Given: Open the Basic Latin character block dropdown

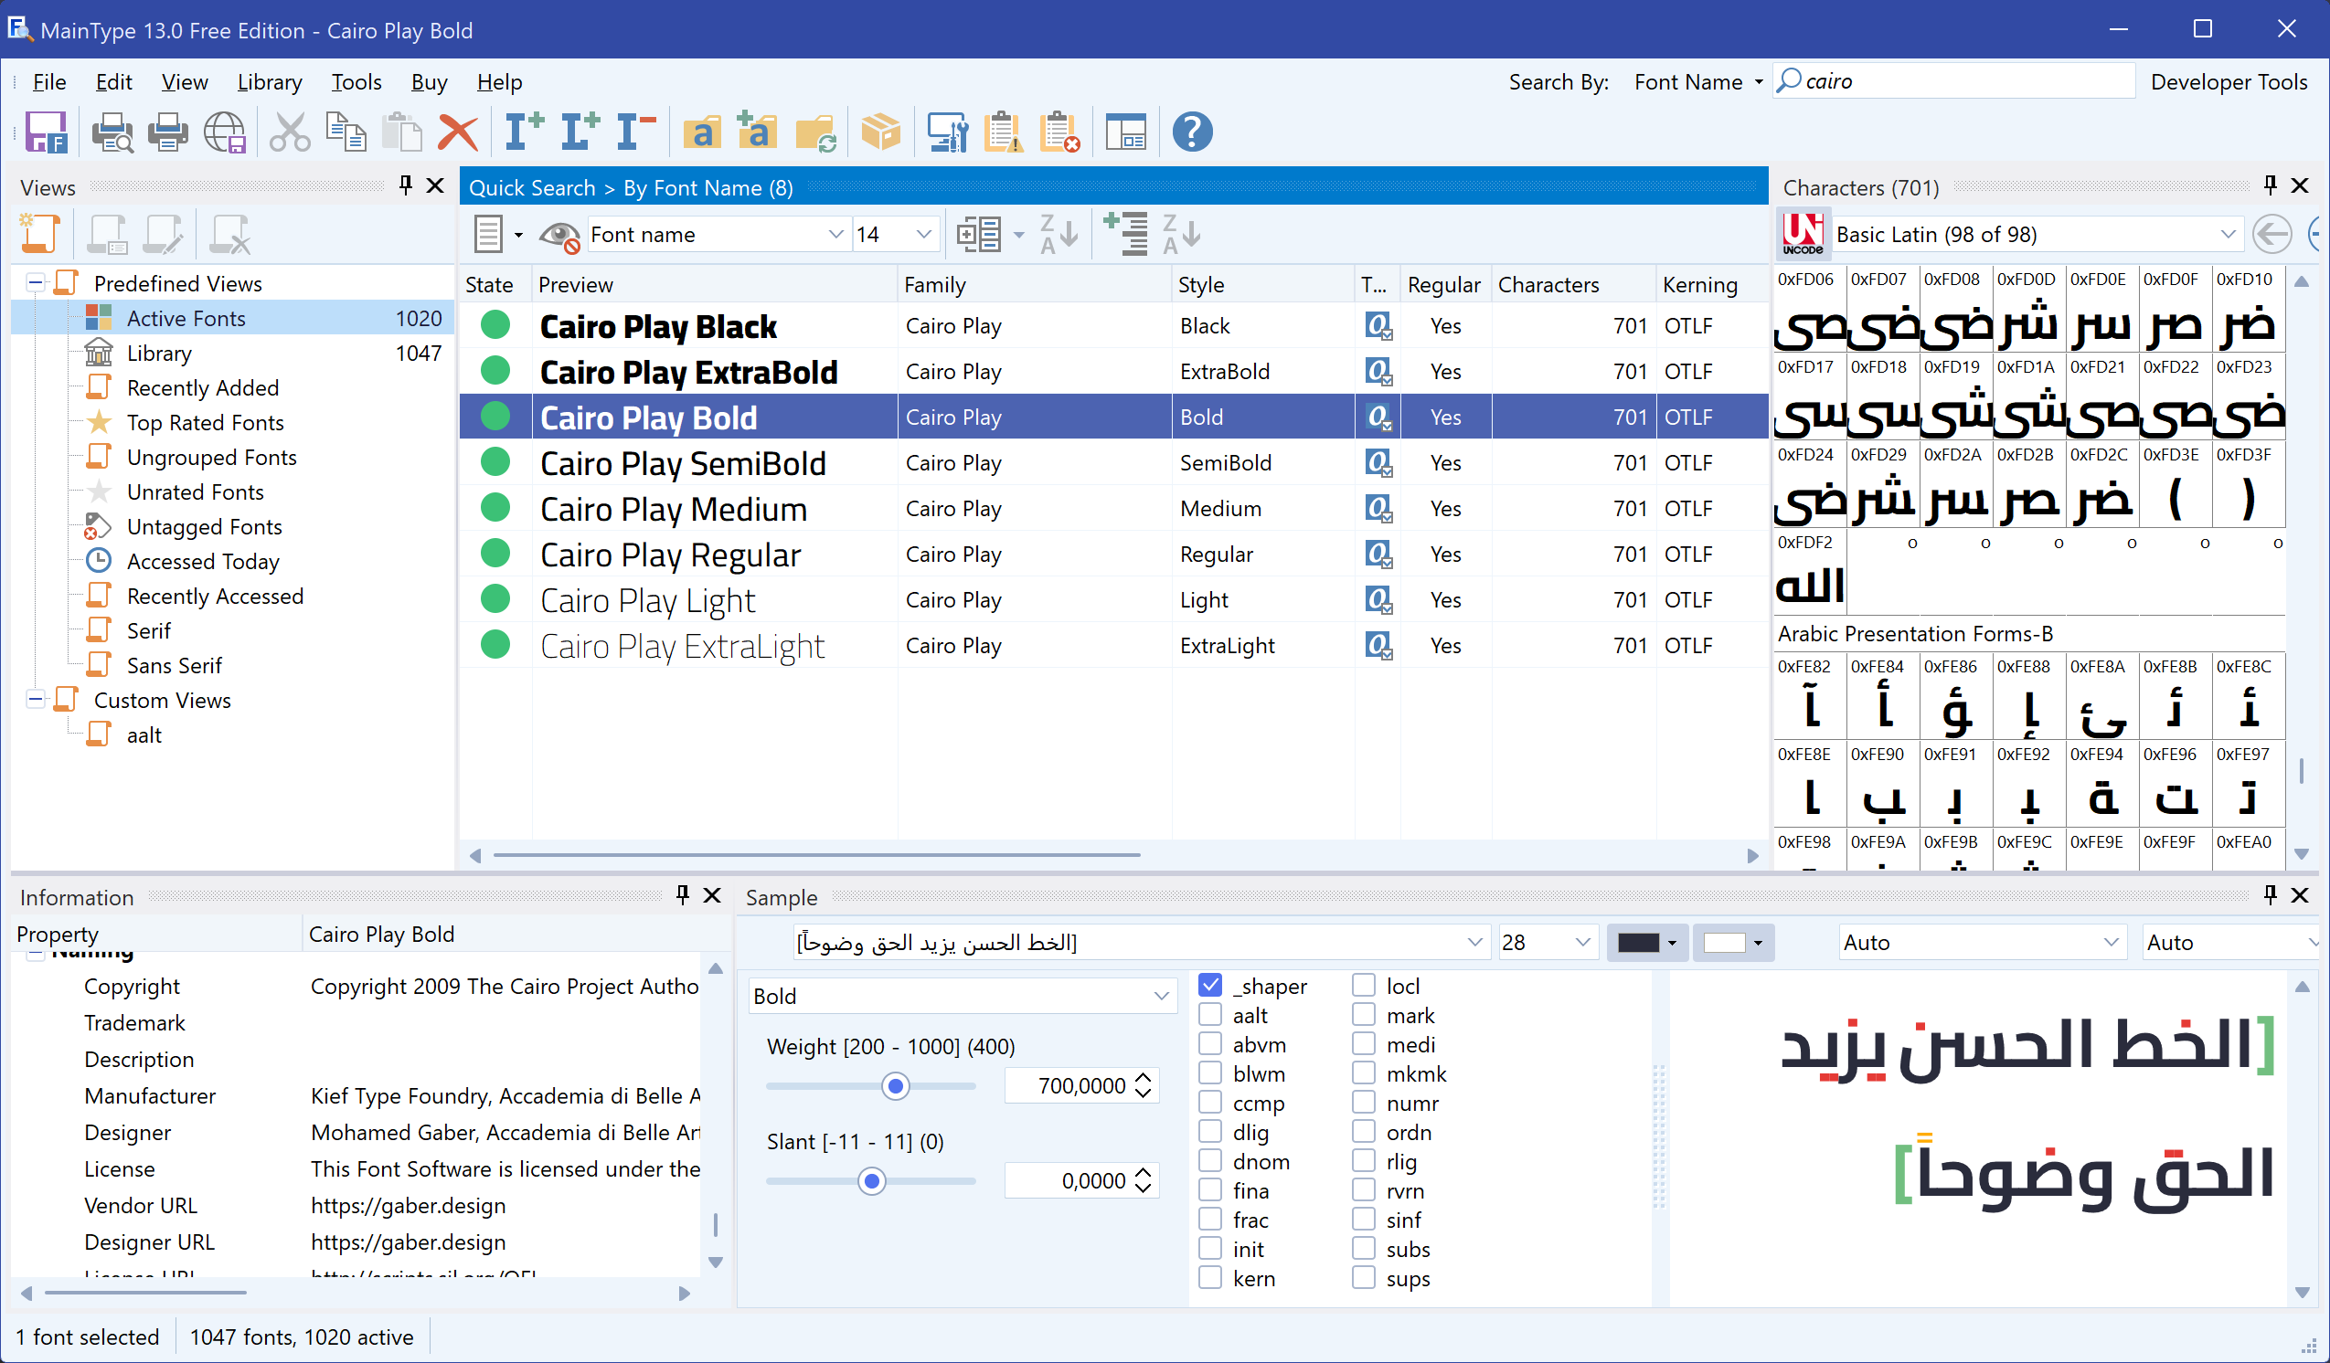Looking at the screenshot, I should (2227, 235).
